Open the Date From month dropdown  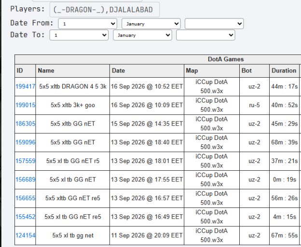tap(151, 24)
